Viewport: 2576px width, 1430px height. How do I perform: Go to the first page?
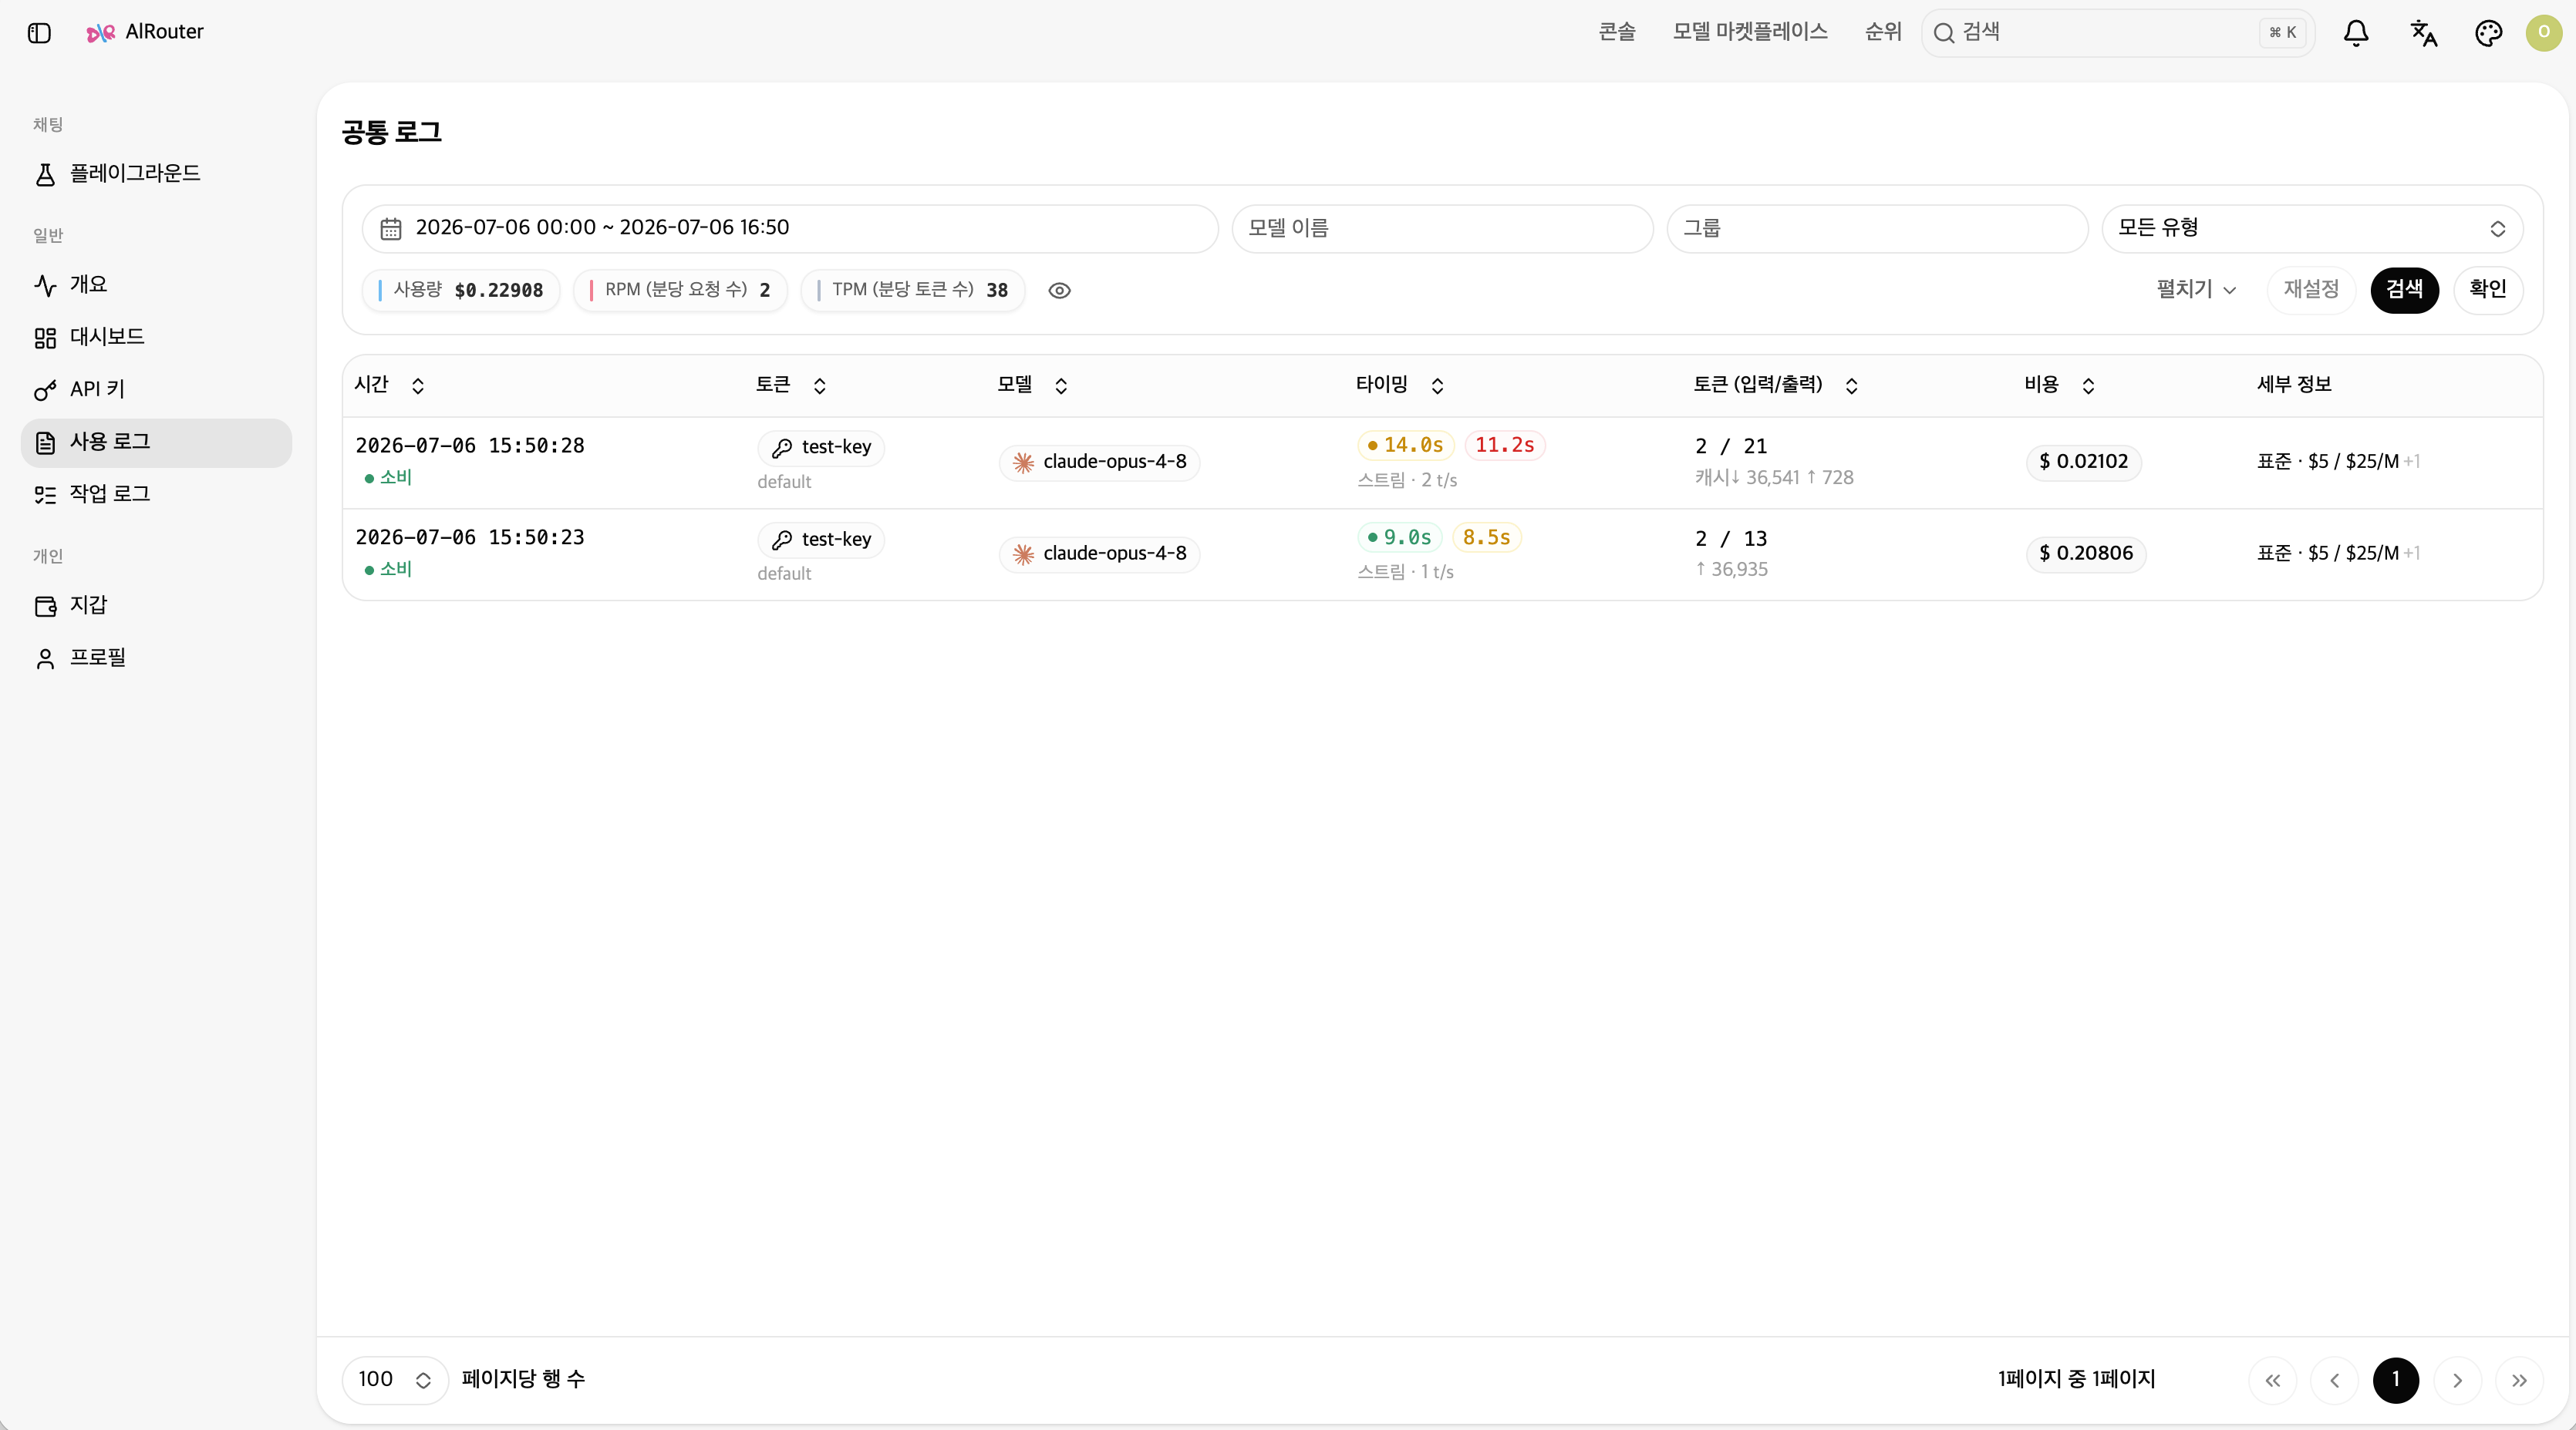point(2272,1381)
